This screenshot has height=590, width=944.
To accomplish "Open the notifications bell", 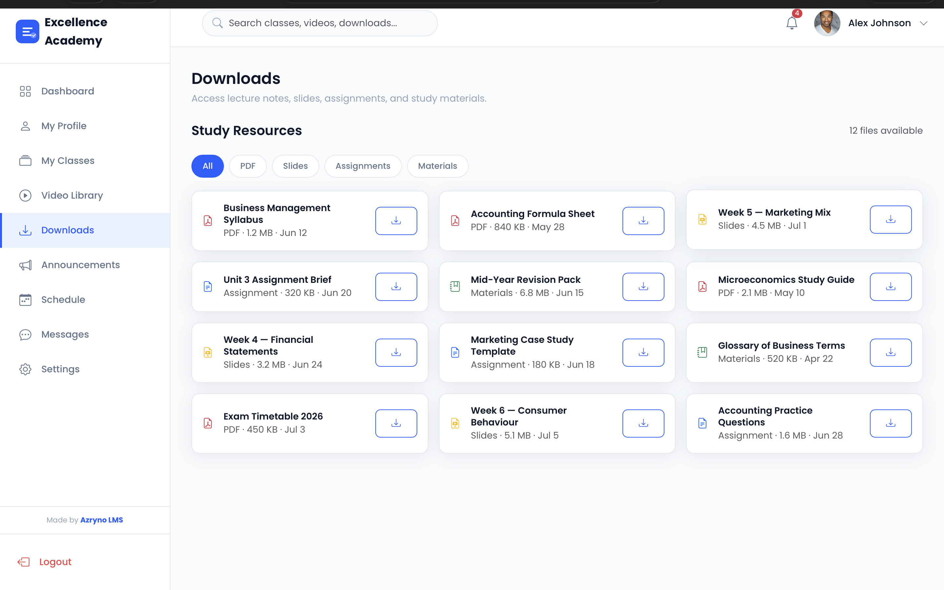I will [792, 23].
